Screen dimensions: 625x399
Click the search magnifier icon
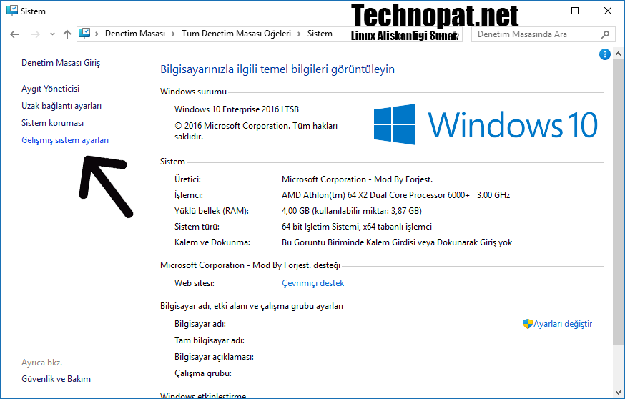point(605,34)
